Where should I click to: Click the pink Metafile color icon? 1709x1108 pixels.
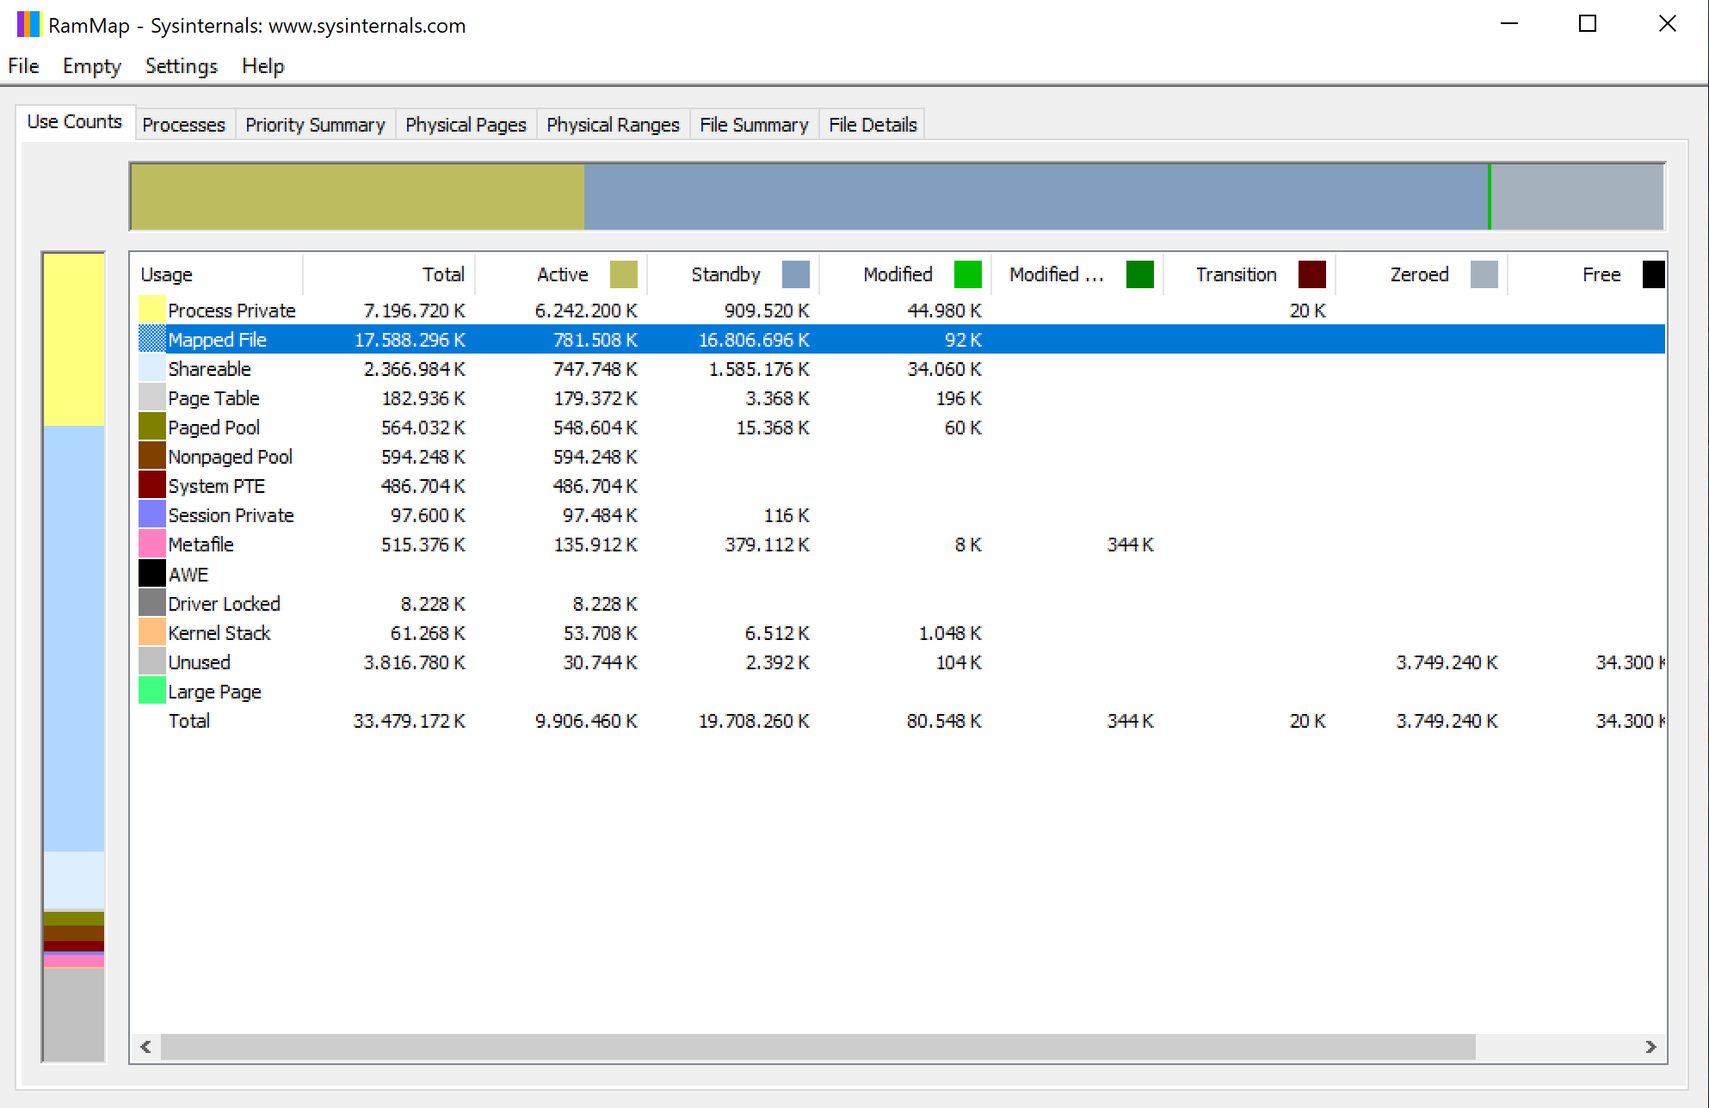coord(151,544)
